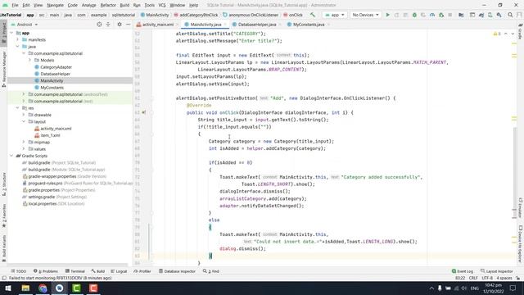
Task: Click the override gutter icon by onClick
Action: 144,112
